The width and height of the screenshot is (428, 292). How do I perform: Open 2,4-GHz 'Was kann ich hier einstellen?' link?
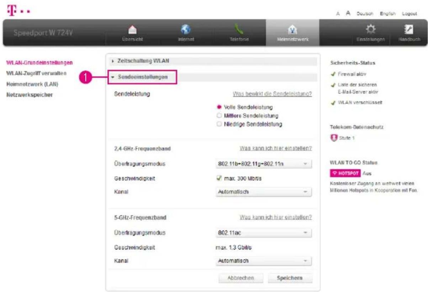(x=276, y=148)
